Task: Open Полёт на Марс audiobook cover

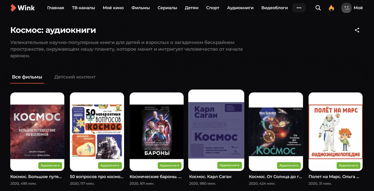Action: click(x=335, y=132)
